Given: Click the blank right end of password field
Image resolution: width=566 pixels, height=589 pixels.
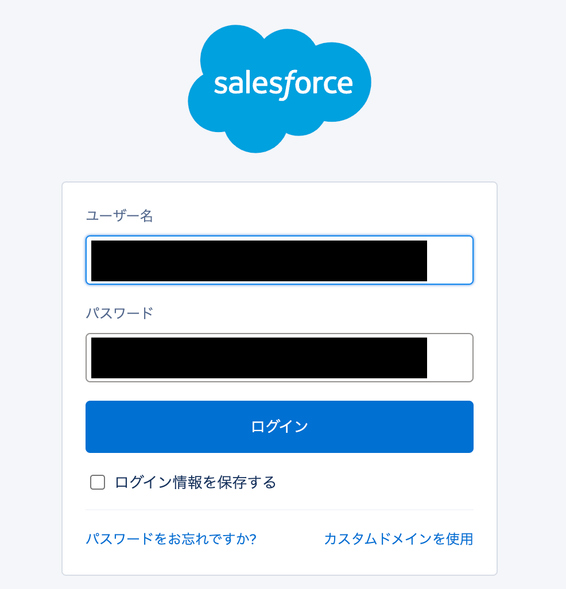Looking at the screenshot, I should point(449,358).
